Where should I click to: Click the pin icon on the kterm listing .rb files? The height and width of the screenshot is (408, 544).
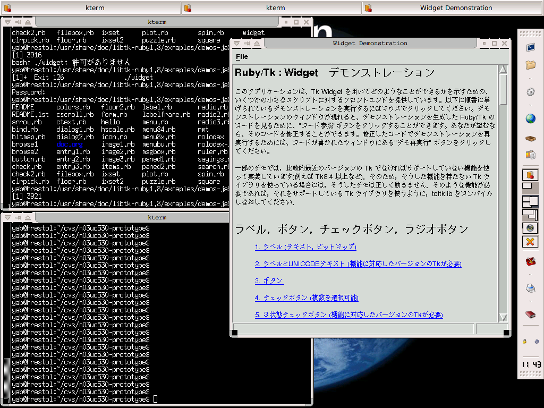coord(18,22)
